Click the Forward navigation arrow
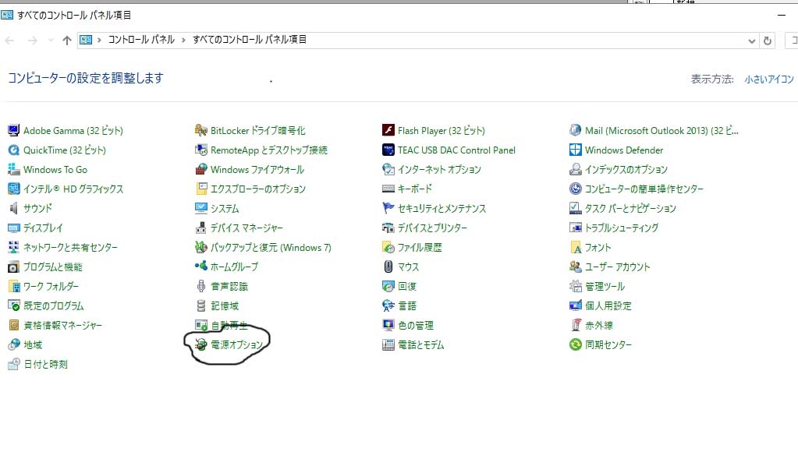The image size is (798, 473). (x=33, y=41)
